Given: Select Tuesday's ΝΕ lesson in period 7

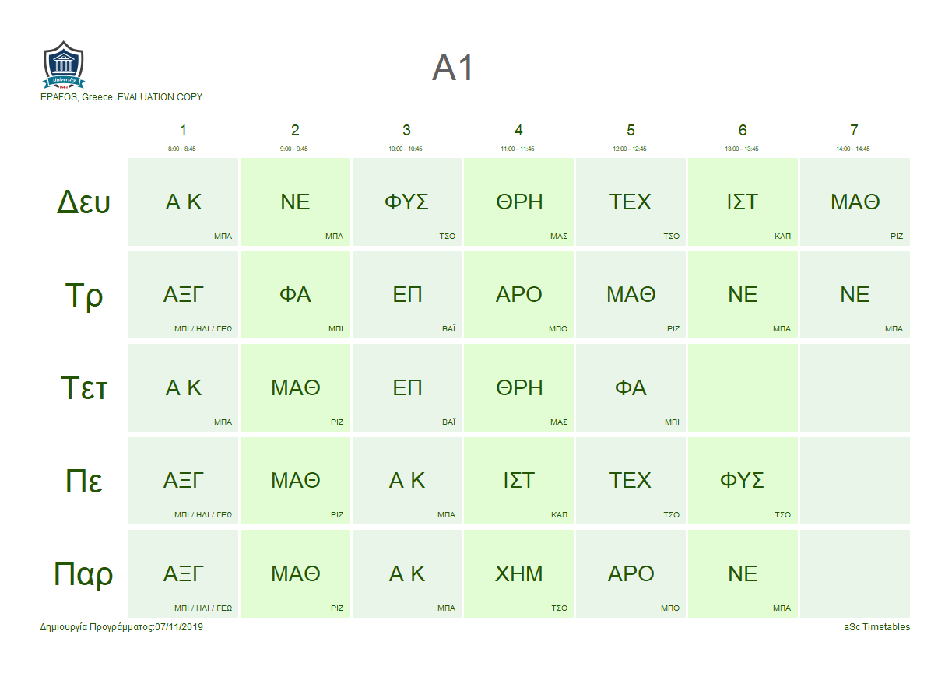Looking at the screenshot, I should [x=855, y=295].
